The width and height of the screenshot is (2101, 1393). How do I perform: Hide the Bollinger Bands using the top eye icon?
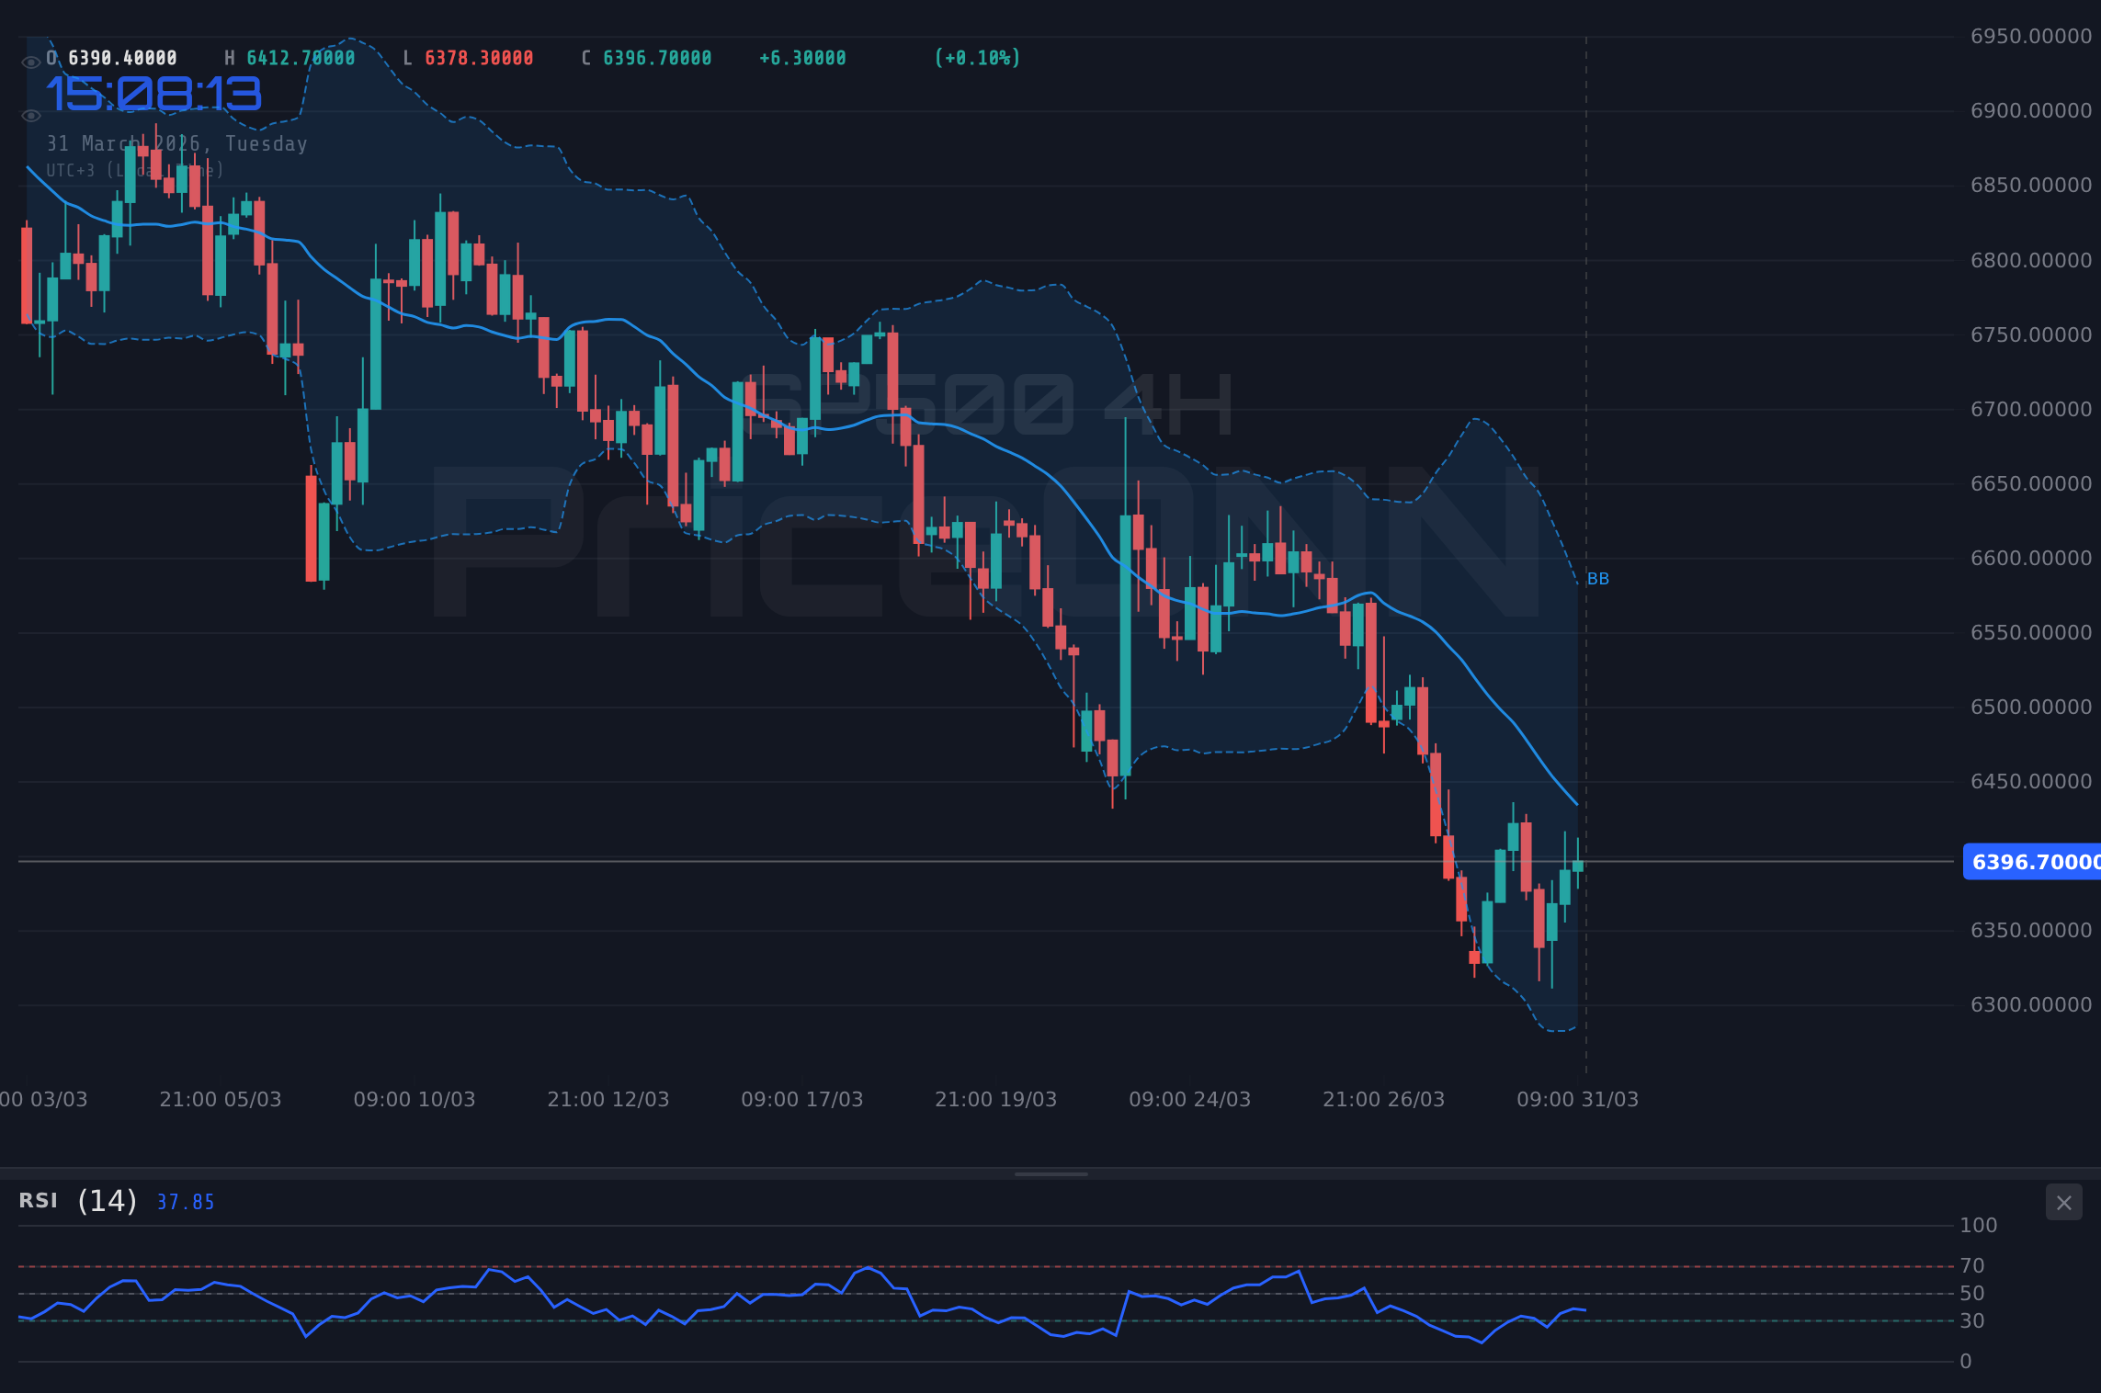pyautogui.click(x=31, y=62)
